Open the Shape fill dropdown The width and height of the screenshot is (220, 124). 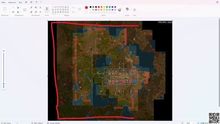pyautogui.click(x=74, y=12)
